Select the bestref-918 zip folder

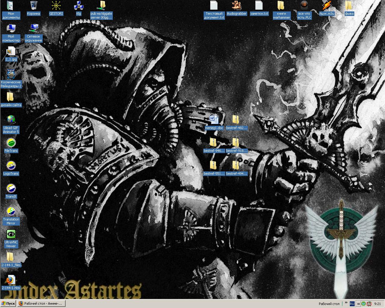(237, 146)
